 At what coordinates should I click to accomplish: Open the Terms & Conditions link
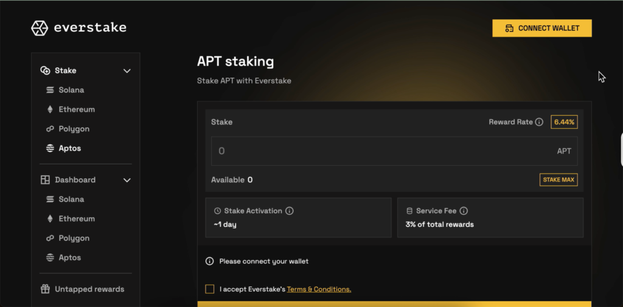[x=319, y=289]
